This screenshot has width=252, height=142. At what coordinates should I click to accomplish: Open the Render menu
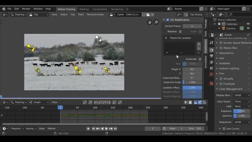pos(26,9)
